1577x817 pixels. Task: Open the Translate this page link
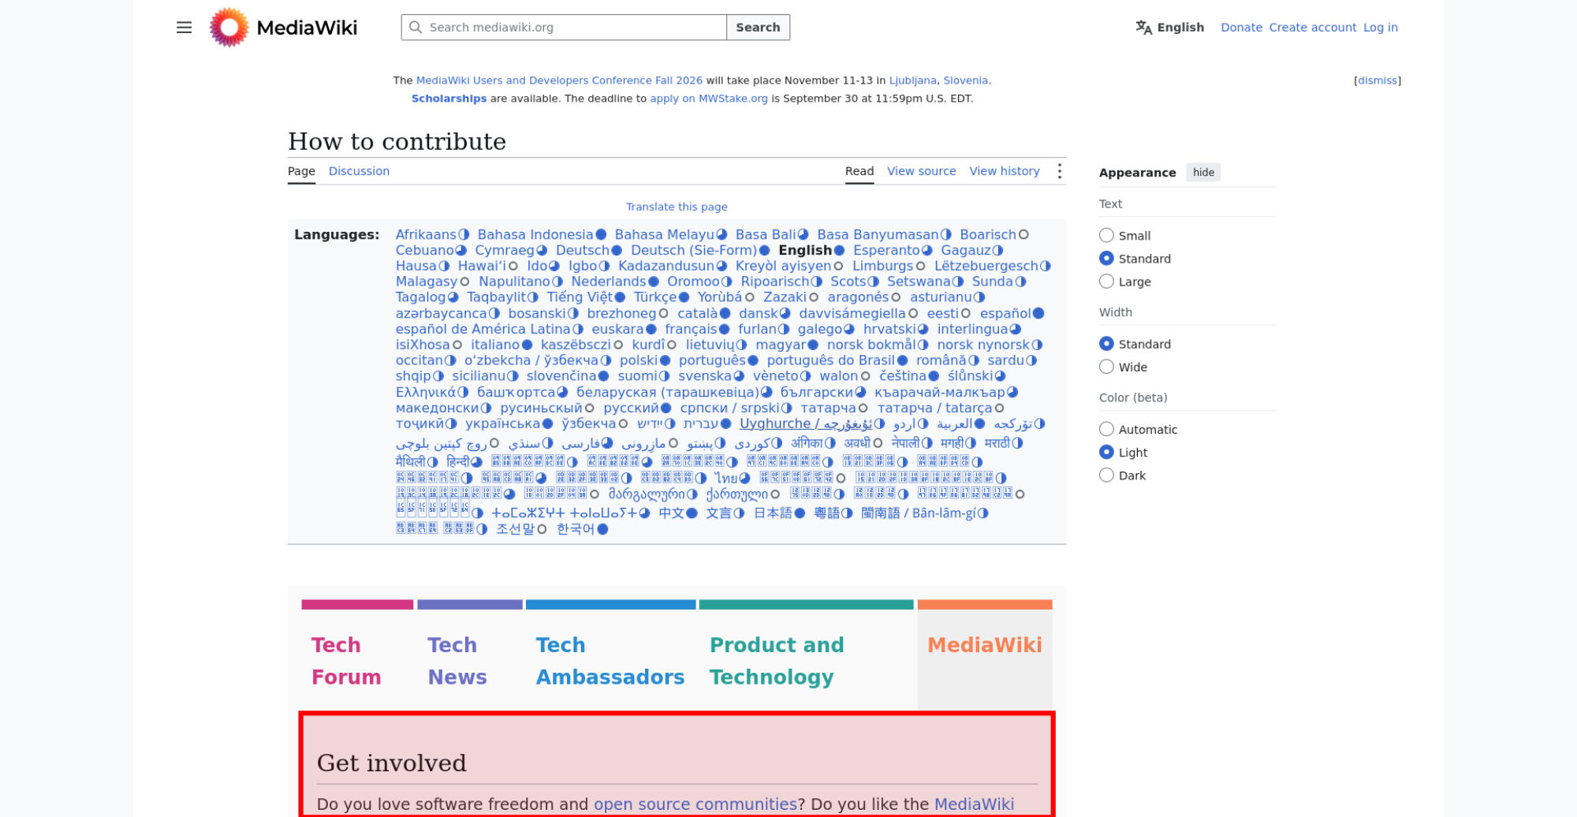tap(677, 207)
